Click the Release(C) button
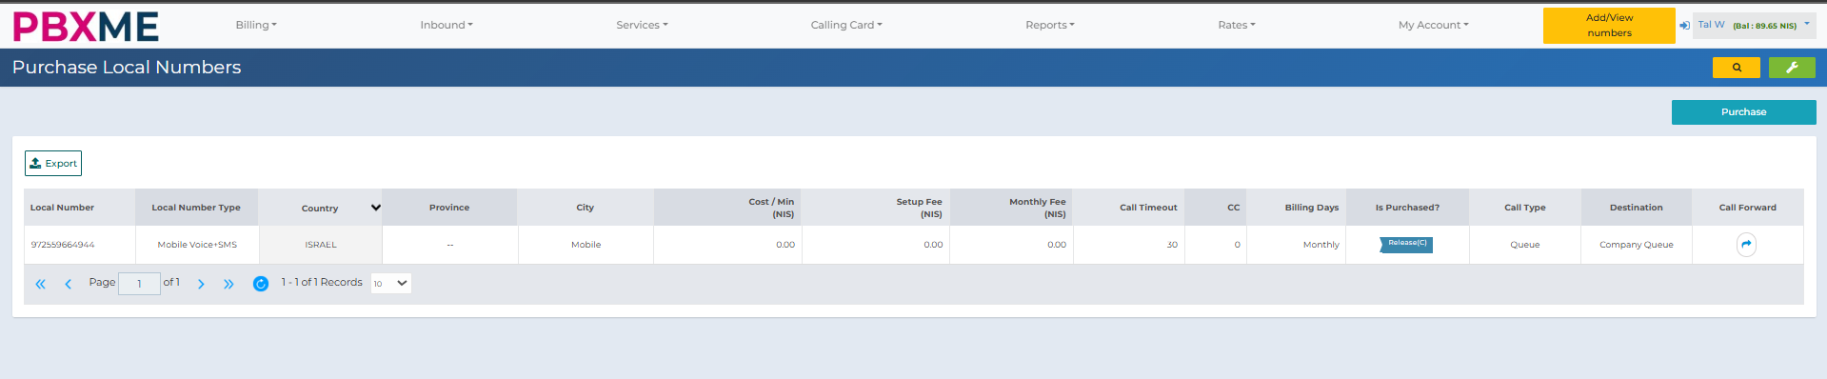Image resolution: width=1827 pixels, height=379 pixels. [x=1407, y=244]
